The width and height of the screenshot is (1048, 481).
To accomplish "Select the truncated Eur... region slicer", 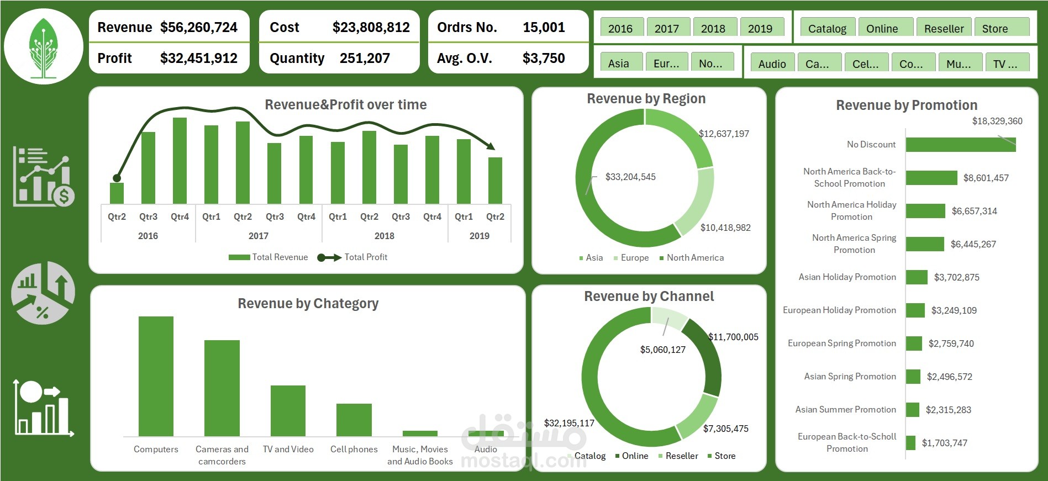I will tap(667, 62).
